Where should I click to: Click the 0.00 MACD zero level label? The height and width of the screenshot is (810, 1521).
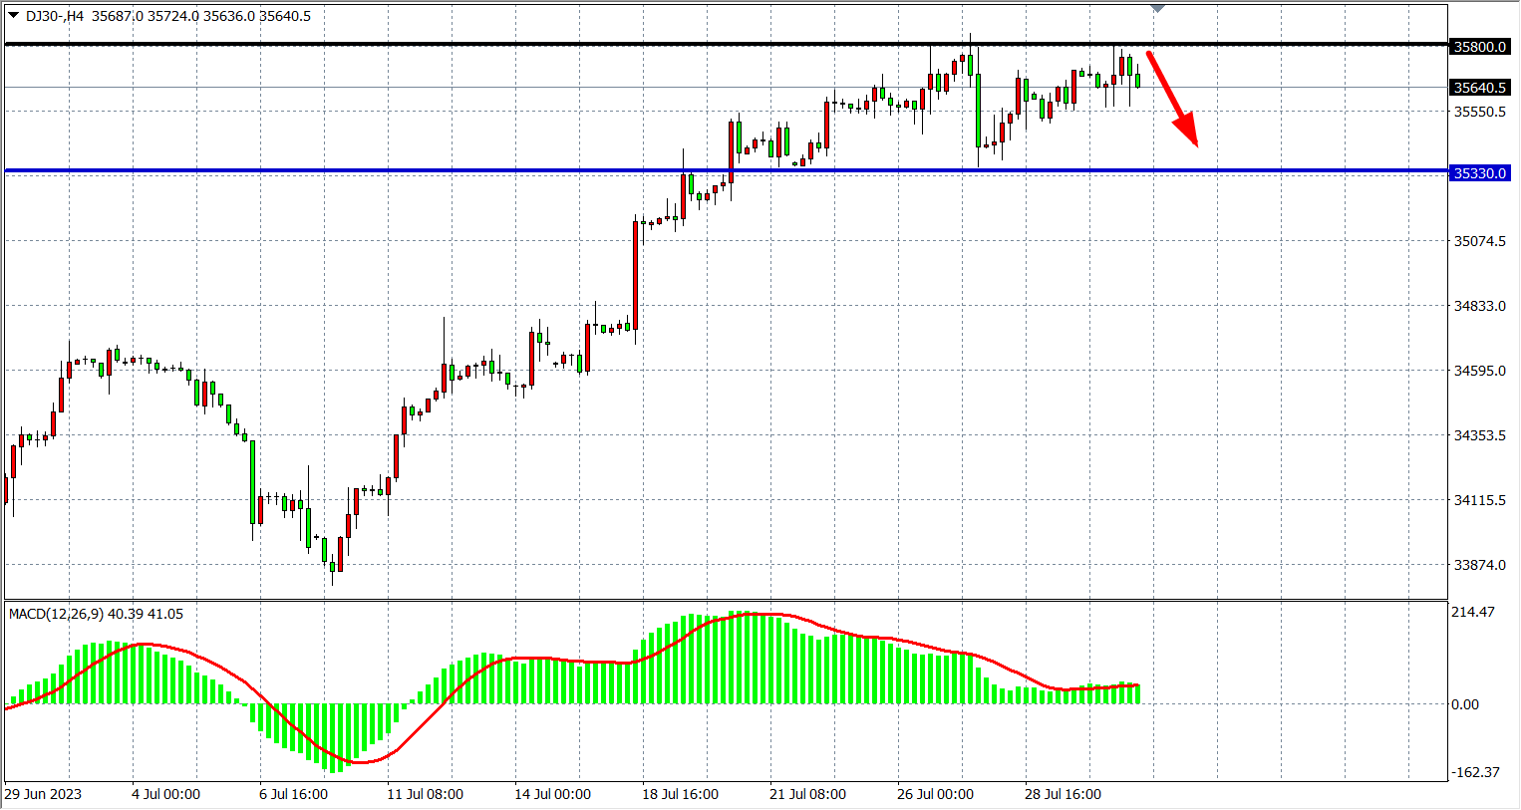click(x=1464, y=704)
